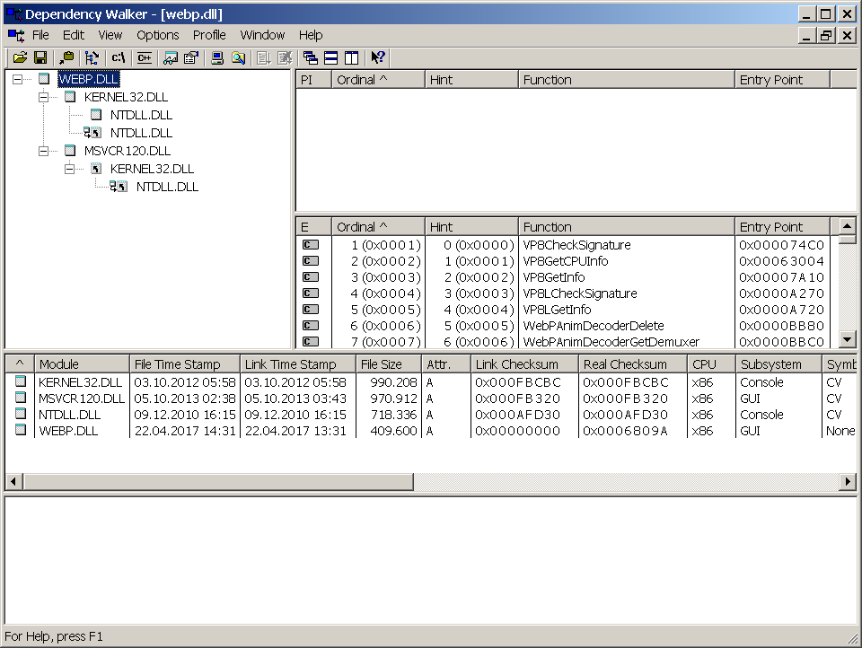Open the Options menu
This screenshot has height=648, width=862.
tap(158, 35)
